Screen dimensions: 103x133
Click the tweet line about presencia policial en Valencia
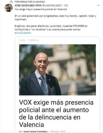(x=41, y=9)
